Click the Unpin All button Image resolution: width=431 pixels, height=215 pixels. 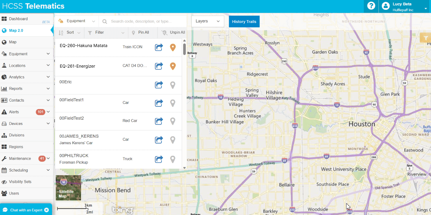pos(173,33)
